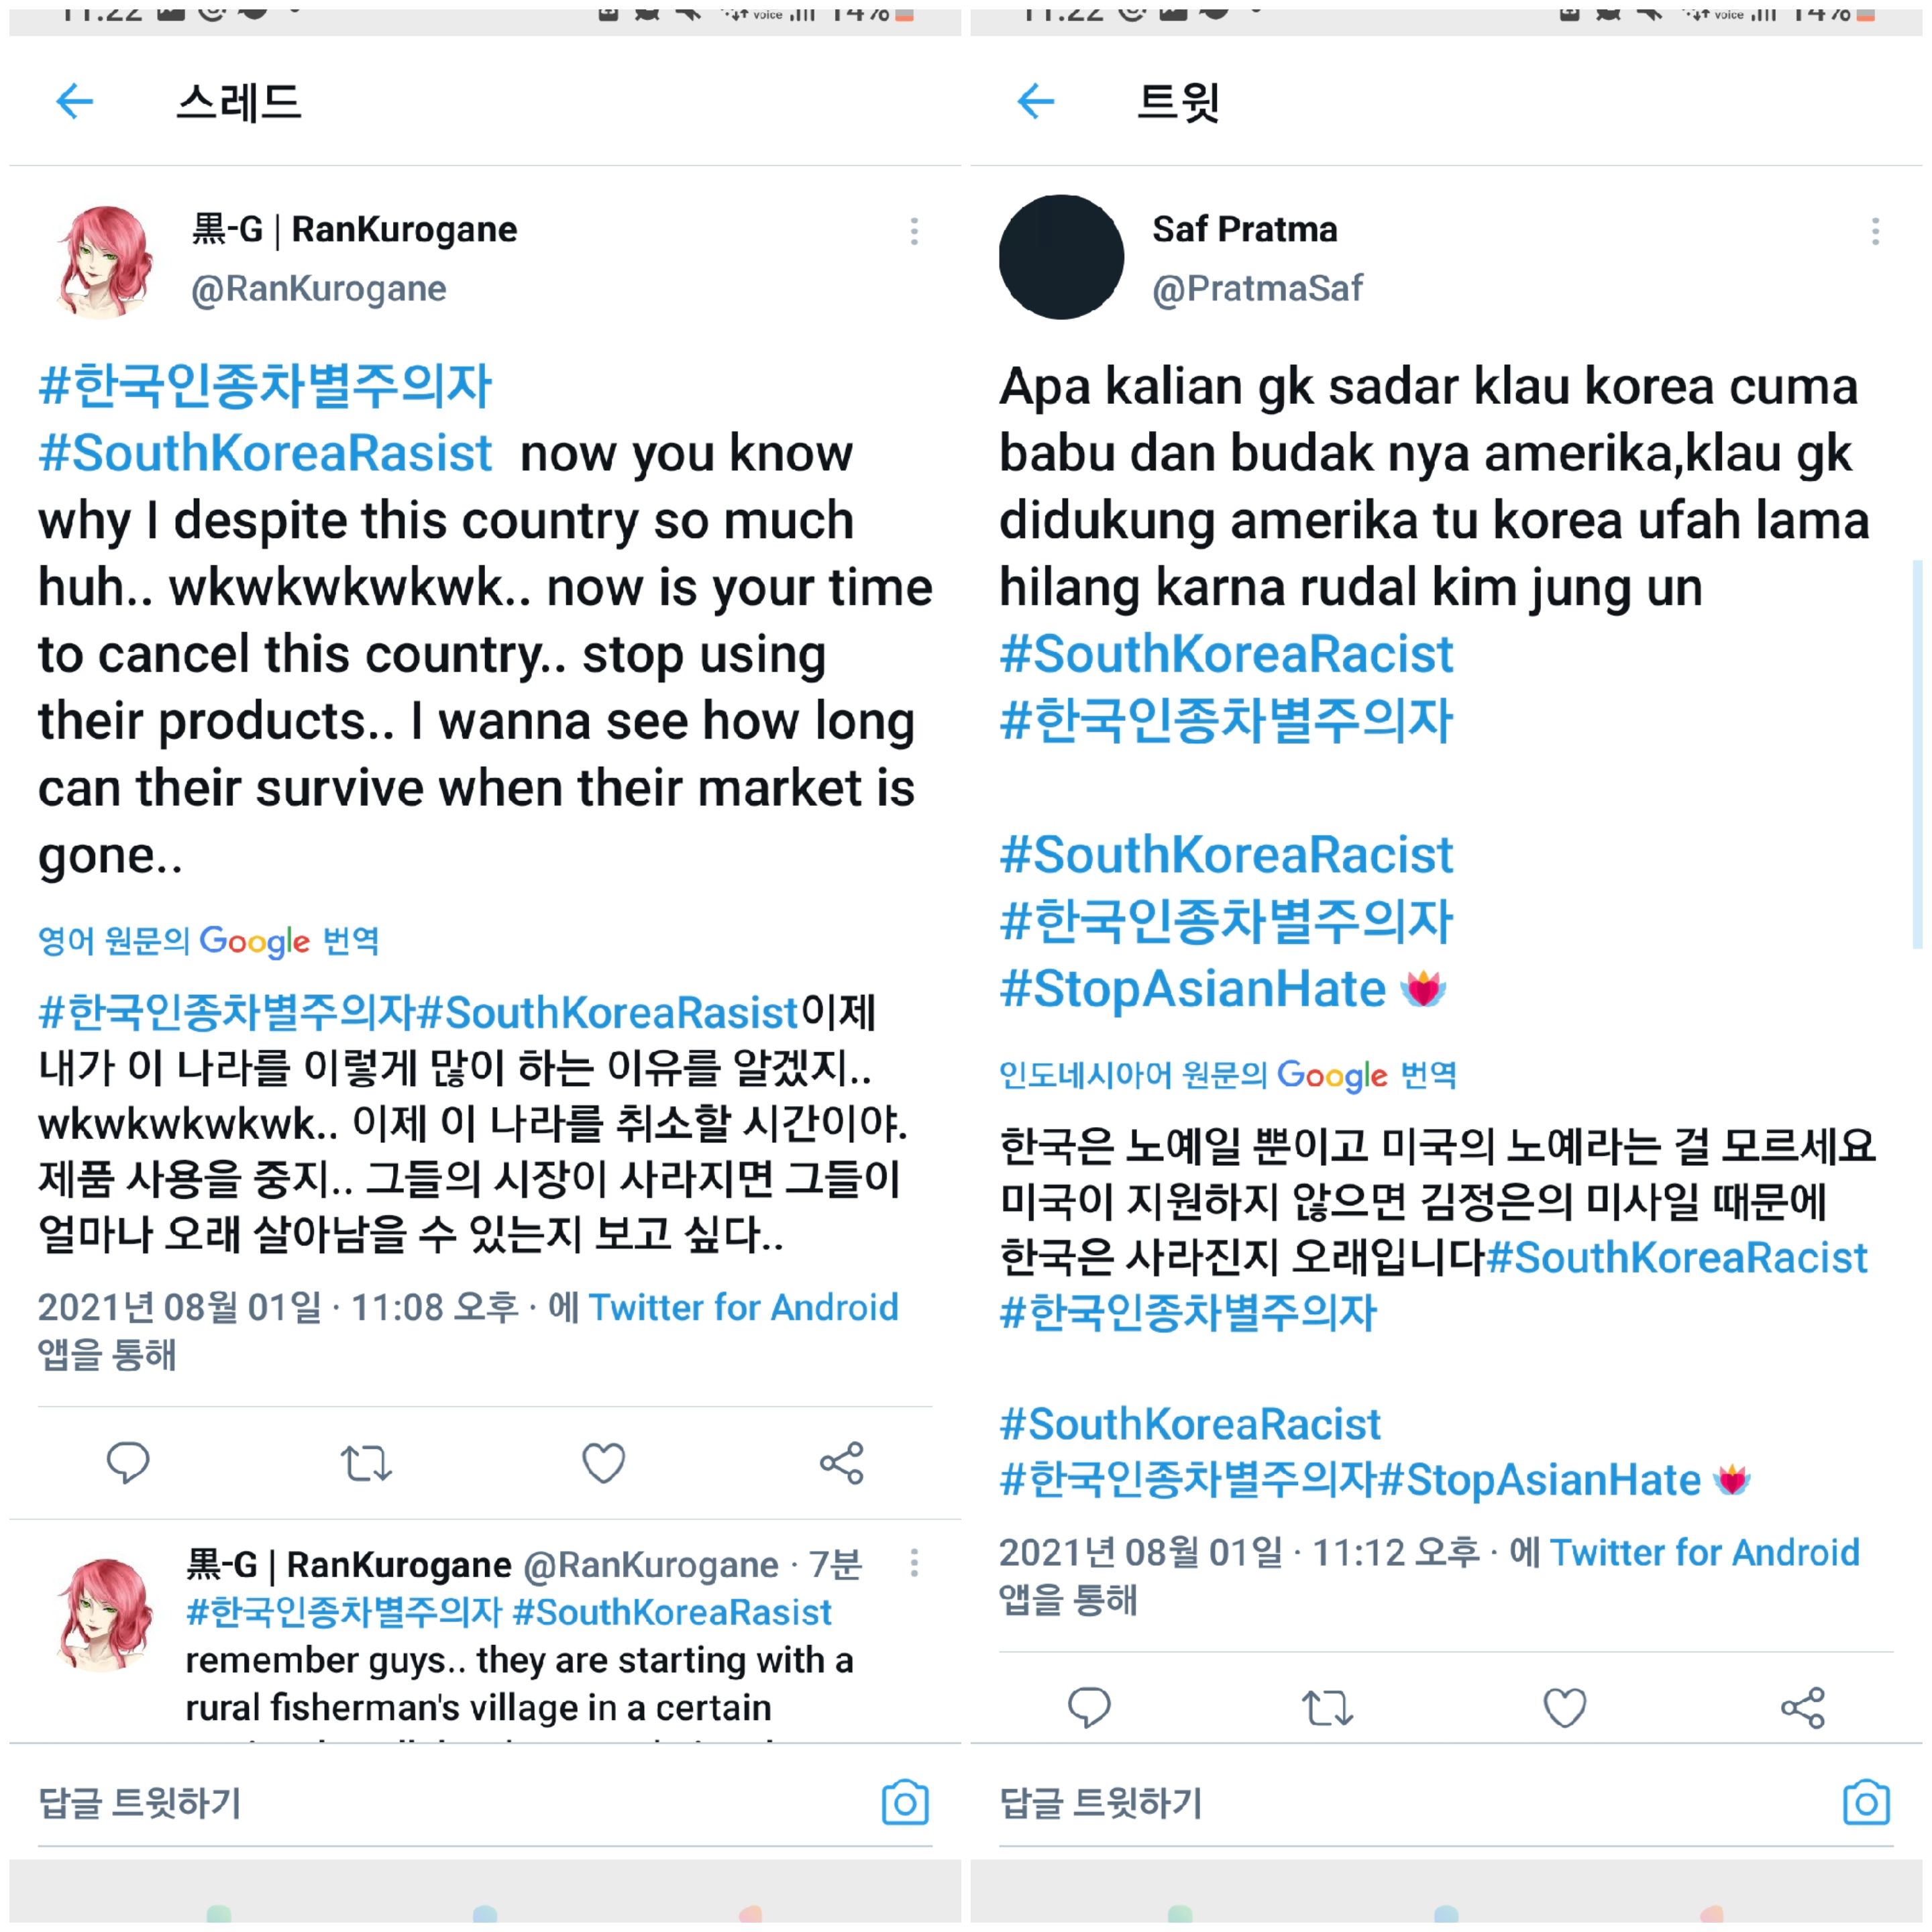
Task: Tap left reply tweet input field
Action: tap(485, 1803)
